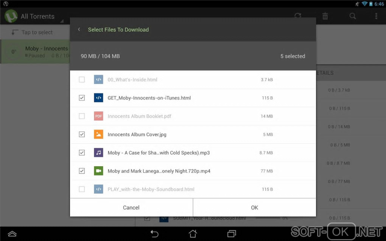Uncheck the Innocents Album Cover.jpg checkbox
Viewport: 386px width, 241px height.
point(82,134)
